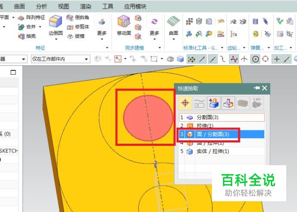Click the top small icon right of 移动面

pyautogui.click(x=138, y=18)
